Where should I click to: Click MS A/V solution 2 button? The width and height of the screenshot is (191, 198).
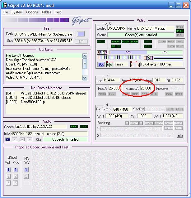tap(26, 176)
